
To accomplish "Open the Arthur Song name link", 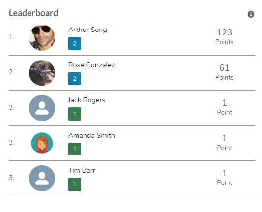I will (x=87, y=30).
